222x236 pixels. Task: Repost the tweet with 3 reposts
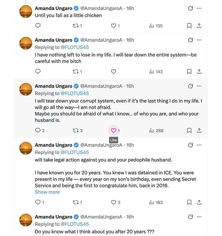point(77,130)
